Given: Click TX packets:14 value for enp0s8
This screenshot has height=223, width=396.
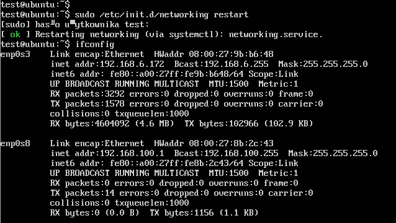Looking at the screenshot, I should tap(82, 193).
